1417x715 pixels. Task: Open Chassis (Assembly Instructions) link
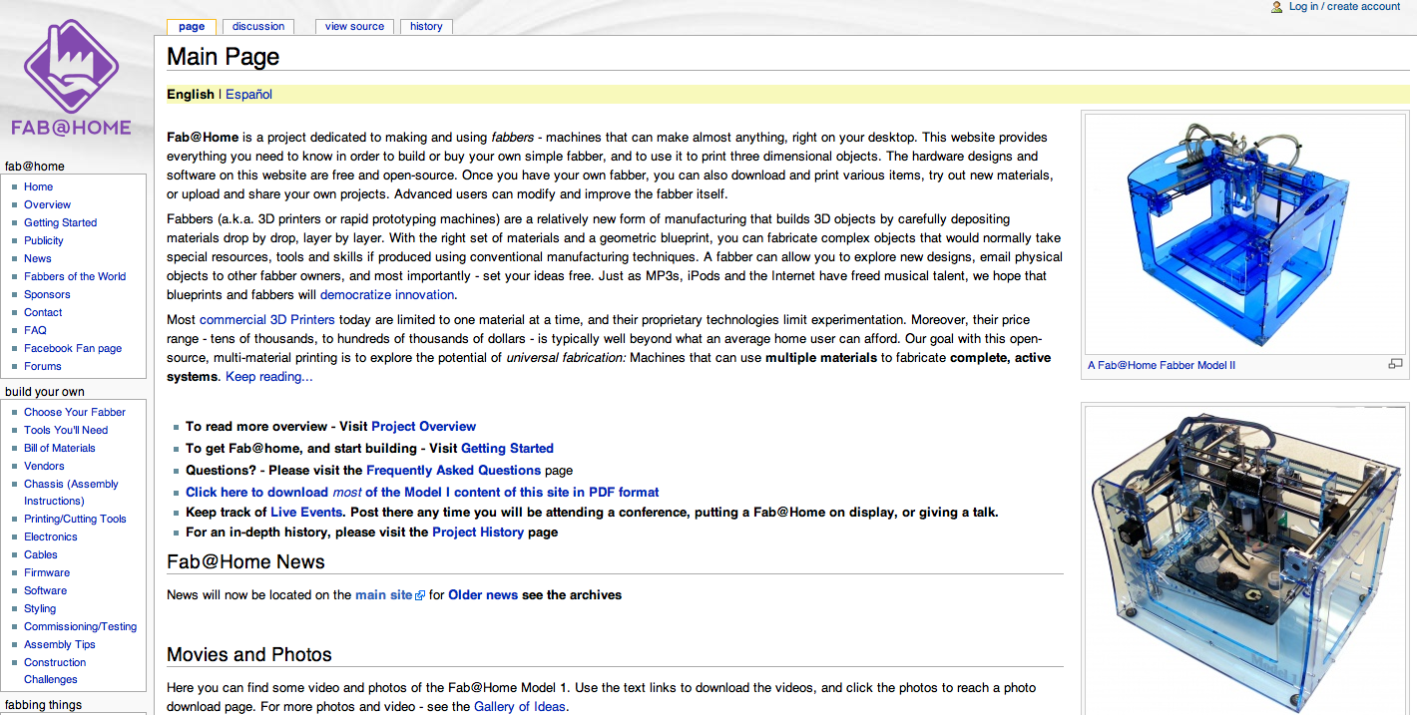pyautogui.click(x=71, y=493)
